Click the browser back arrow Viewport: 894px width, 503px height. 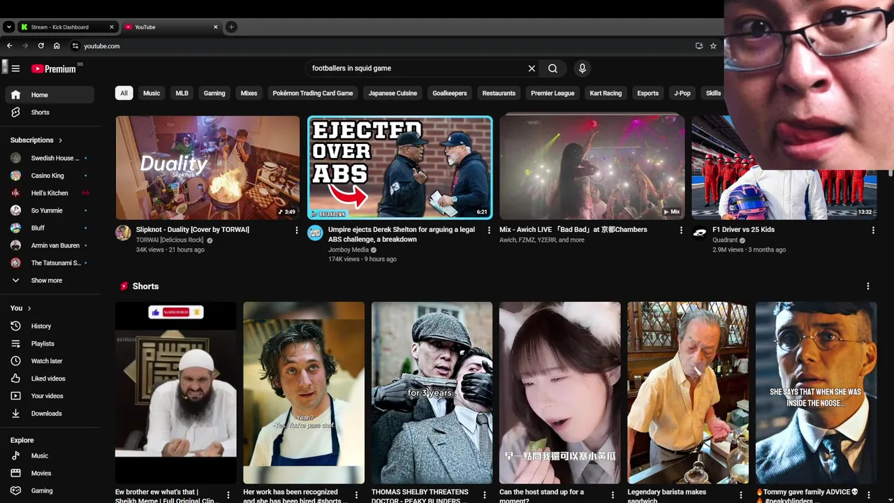(9, 46)
